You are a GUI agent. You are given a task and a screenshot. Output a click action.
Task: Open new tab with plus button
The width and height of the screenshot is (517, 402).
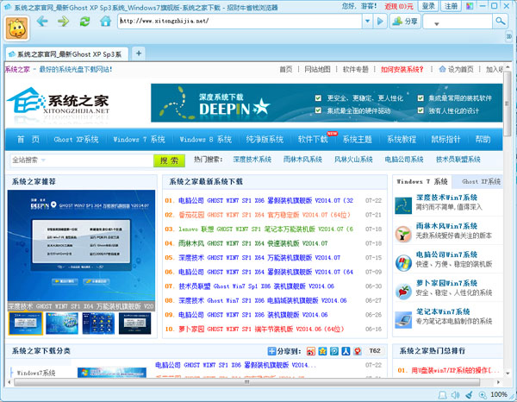click(x=140, y=53)
